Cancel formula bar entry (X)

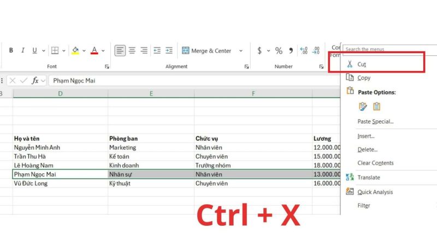pyautogui.click(x=12, y=80)
